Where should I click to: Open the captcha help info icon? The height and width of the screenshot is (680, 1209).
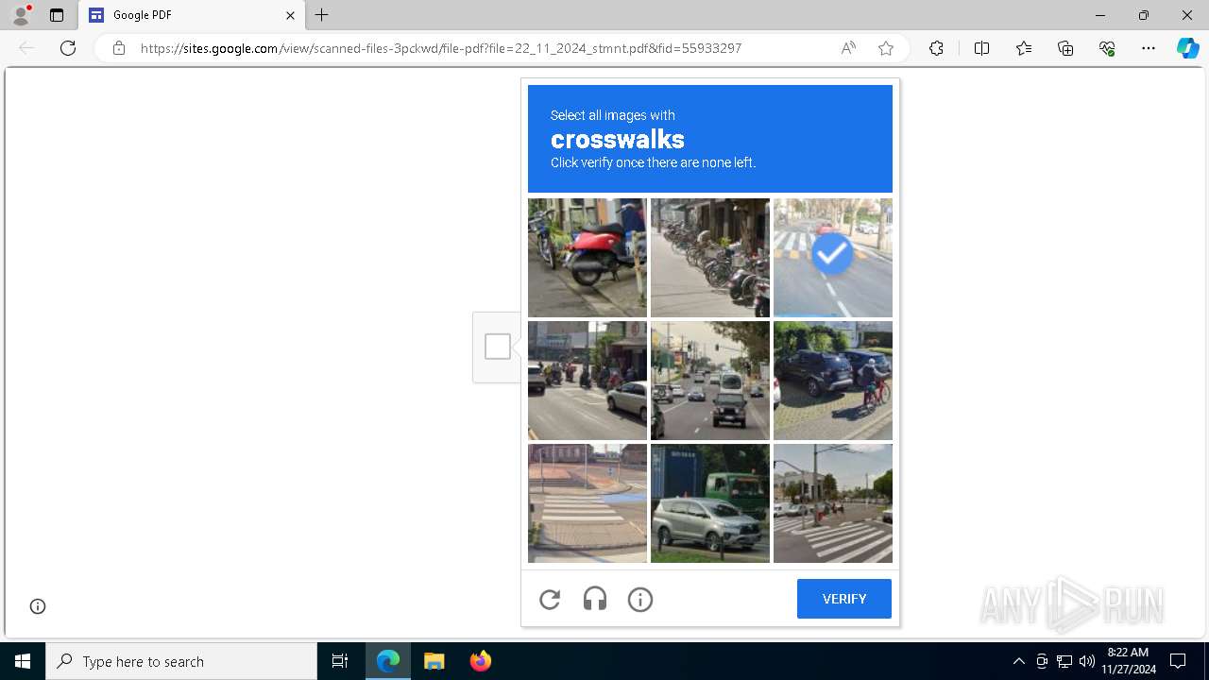tap(640, 599)
